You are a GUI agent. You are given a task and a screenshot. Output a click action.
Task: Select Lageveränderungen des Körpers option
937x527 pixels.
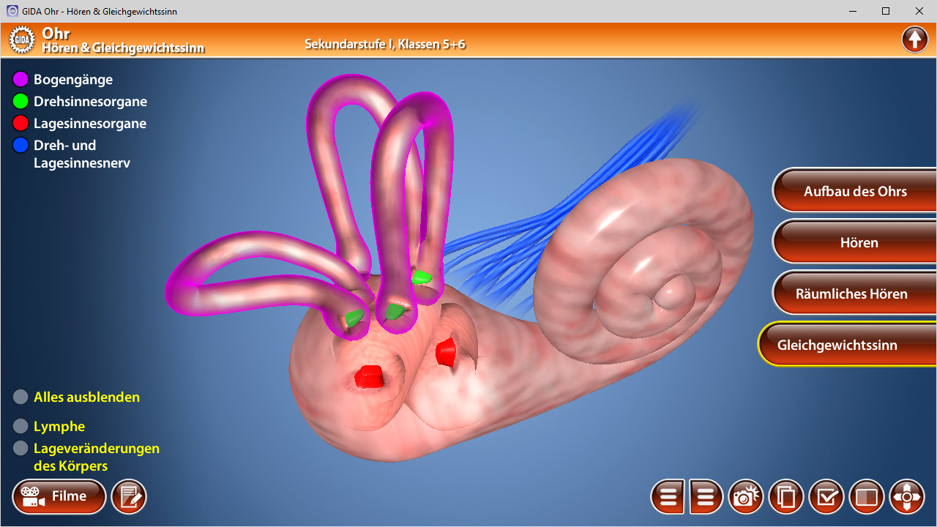[x=20, y=448]
